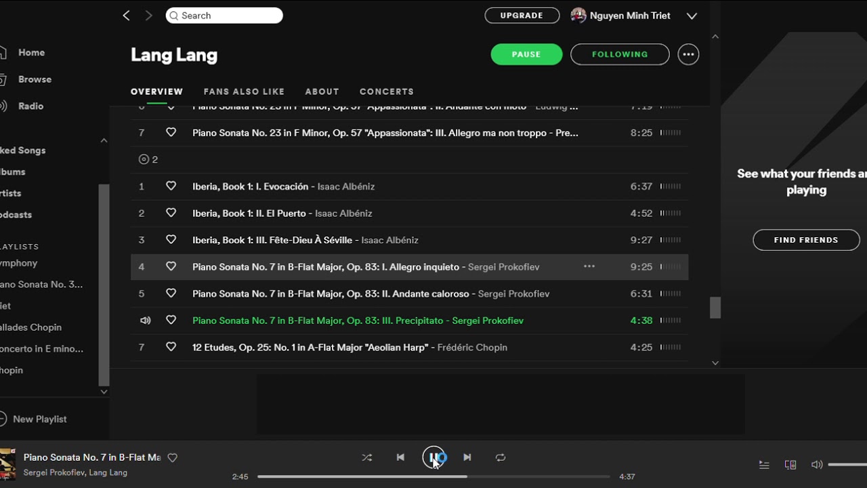Expand the account dropdown chevron

[x=692, y=16]
